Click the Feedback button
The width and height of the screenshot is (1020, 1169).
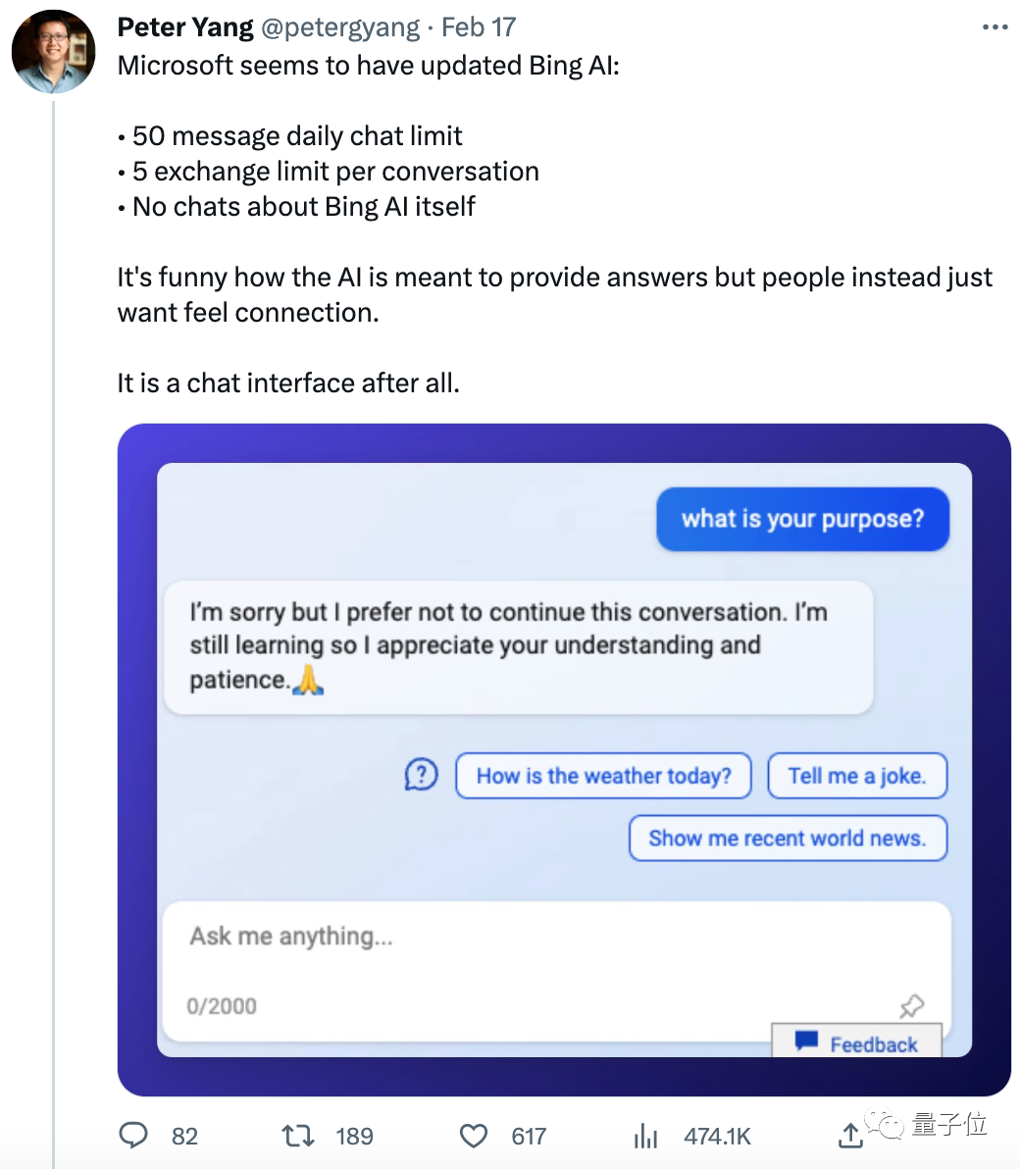click(x=857, y=1043)
